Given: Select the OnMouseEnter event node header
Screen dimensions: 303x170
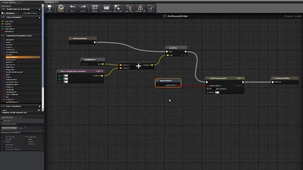Looking at the screenshot, I should coord(82,39).
